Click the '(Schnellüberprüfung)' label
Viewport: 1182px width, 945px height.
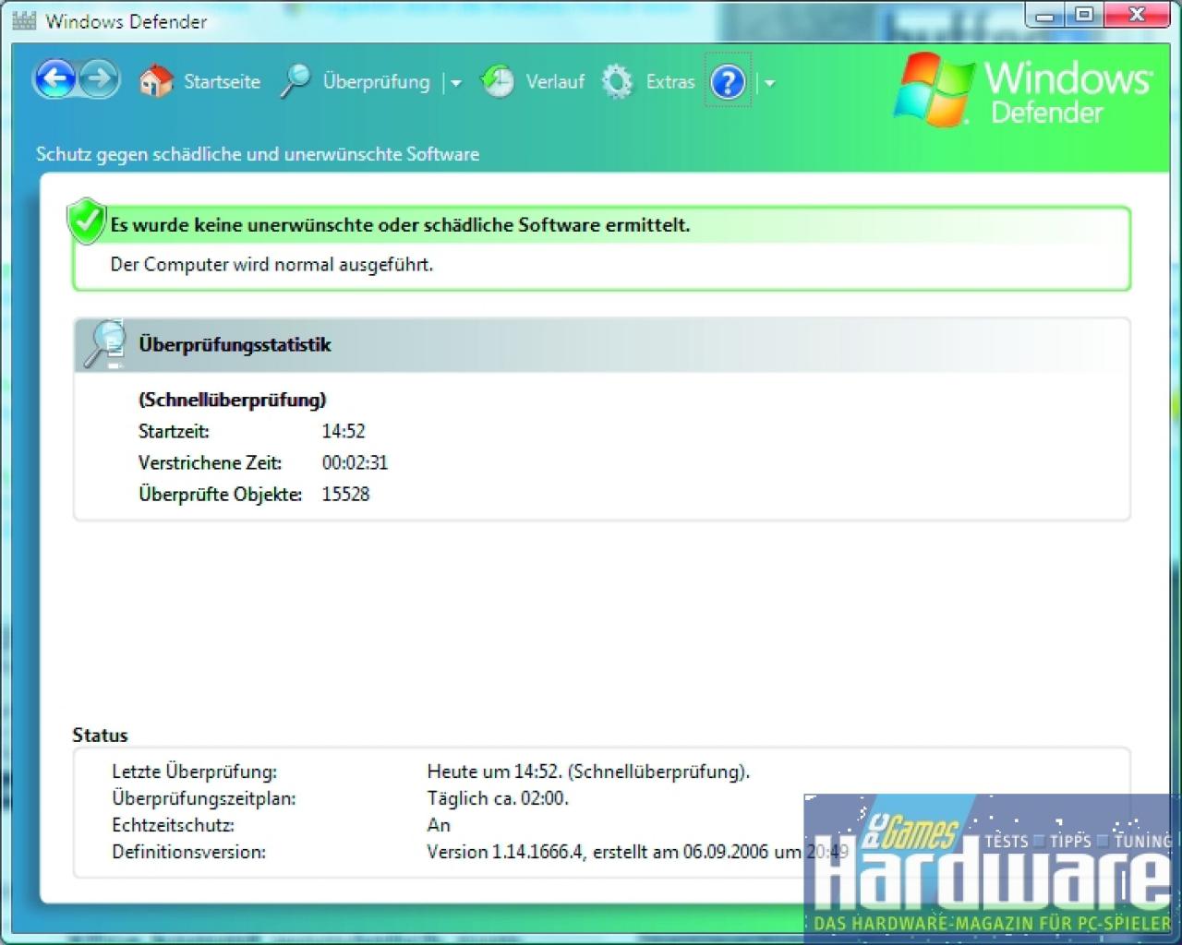233,401
